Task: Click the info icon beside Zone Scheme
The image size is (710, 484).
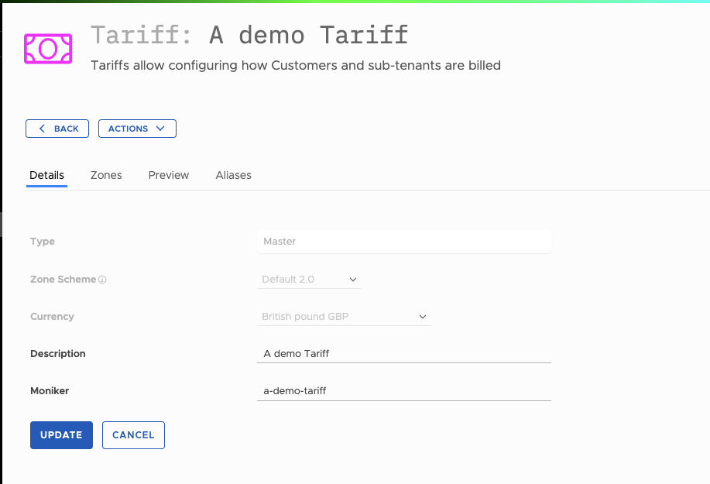Action: click(x=102, y=280)
